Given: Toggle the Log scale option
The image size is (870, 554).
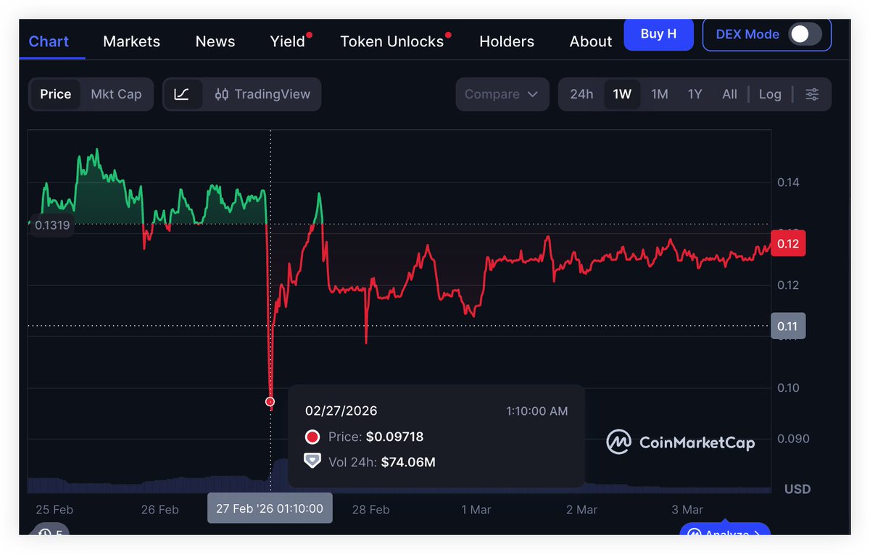Looking at the screenshot, I should [770, 94].
